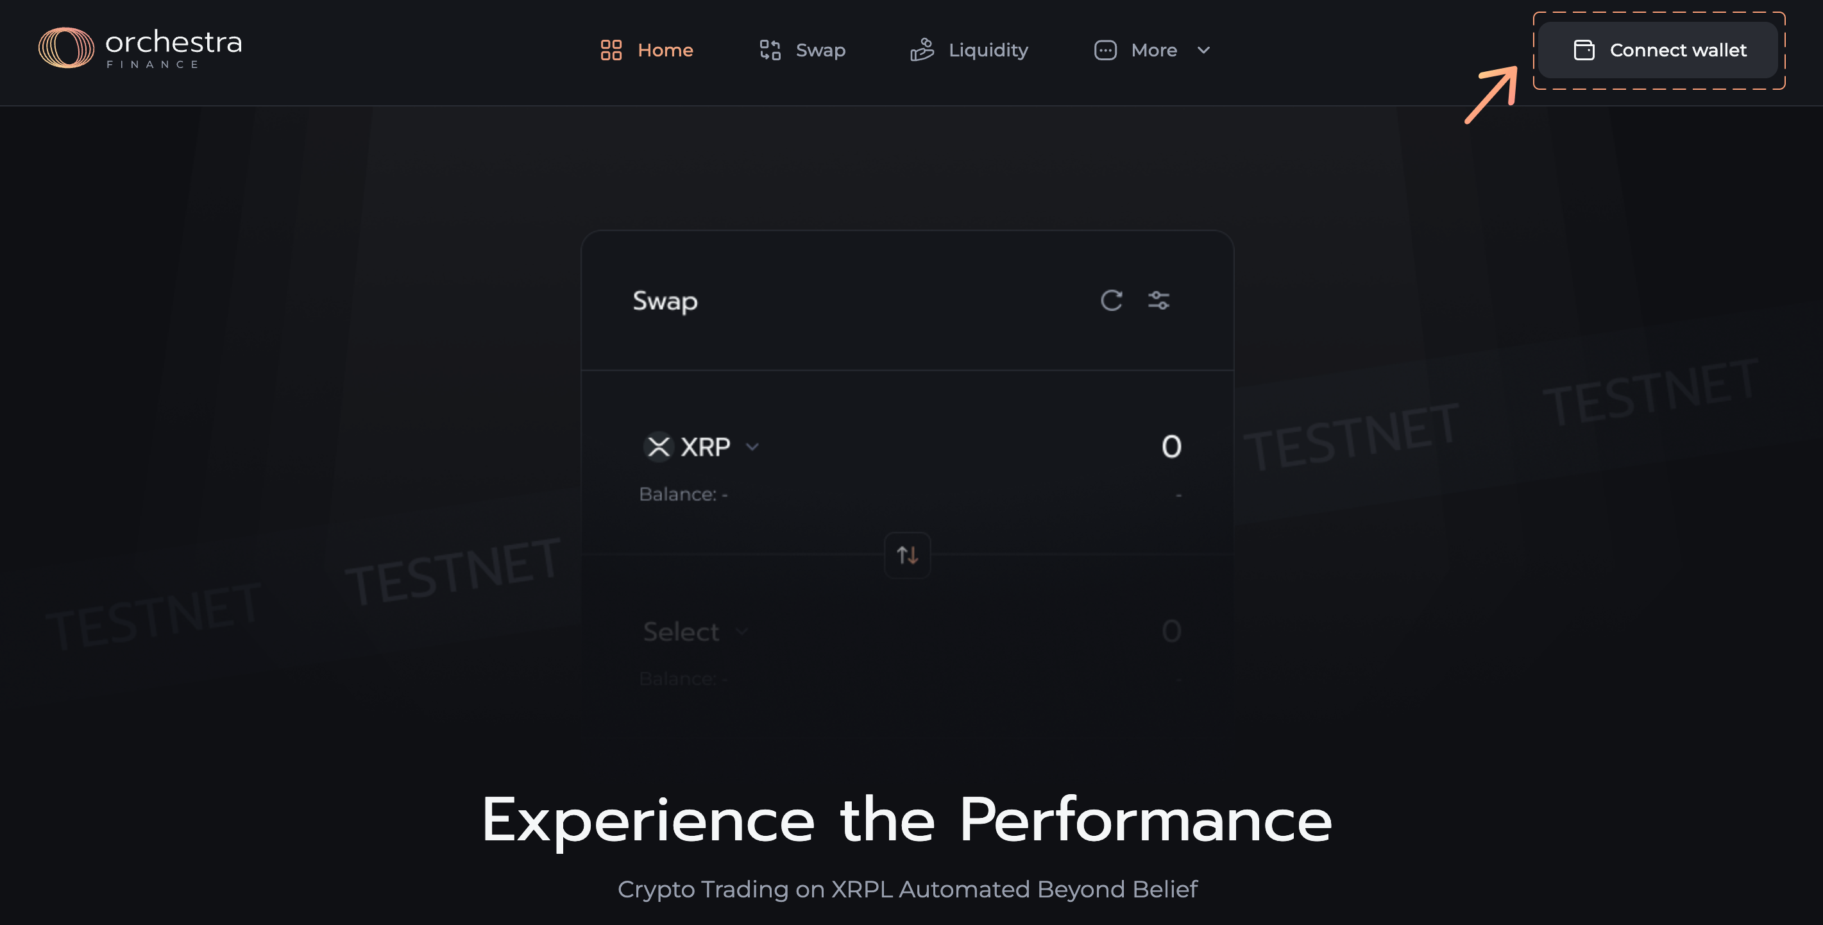Screen dimensions: 1823x925
Task: Click the Home grid icon
Action: pos(611,50)
